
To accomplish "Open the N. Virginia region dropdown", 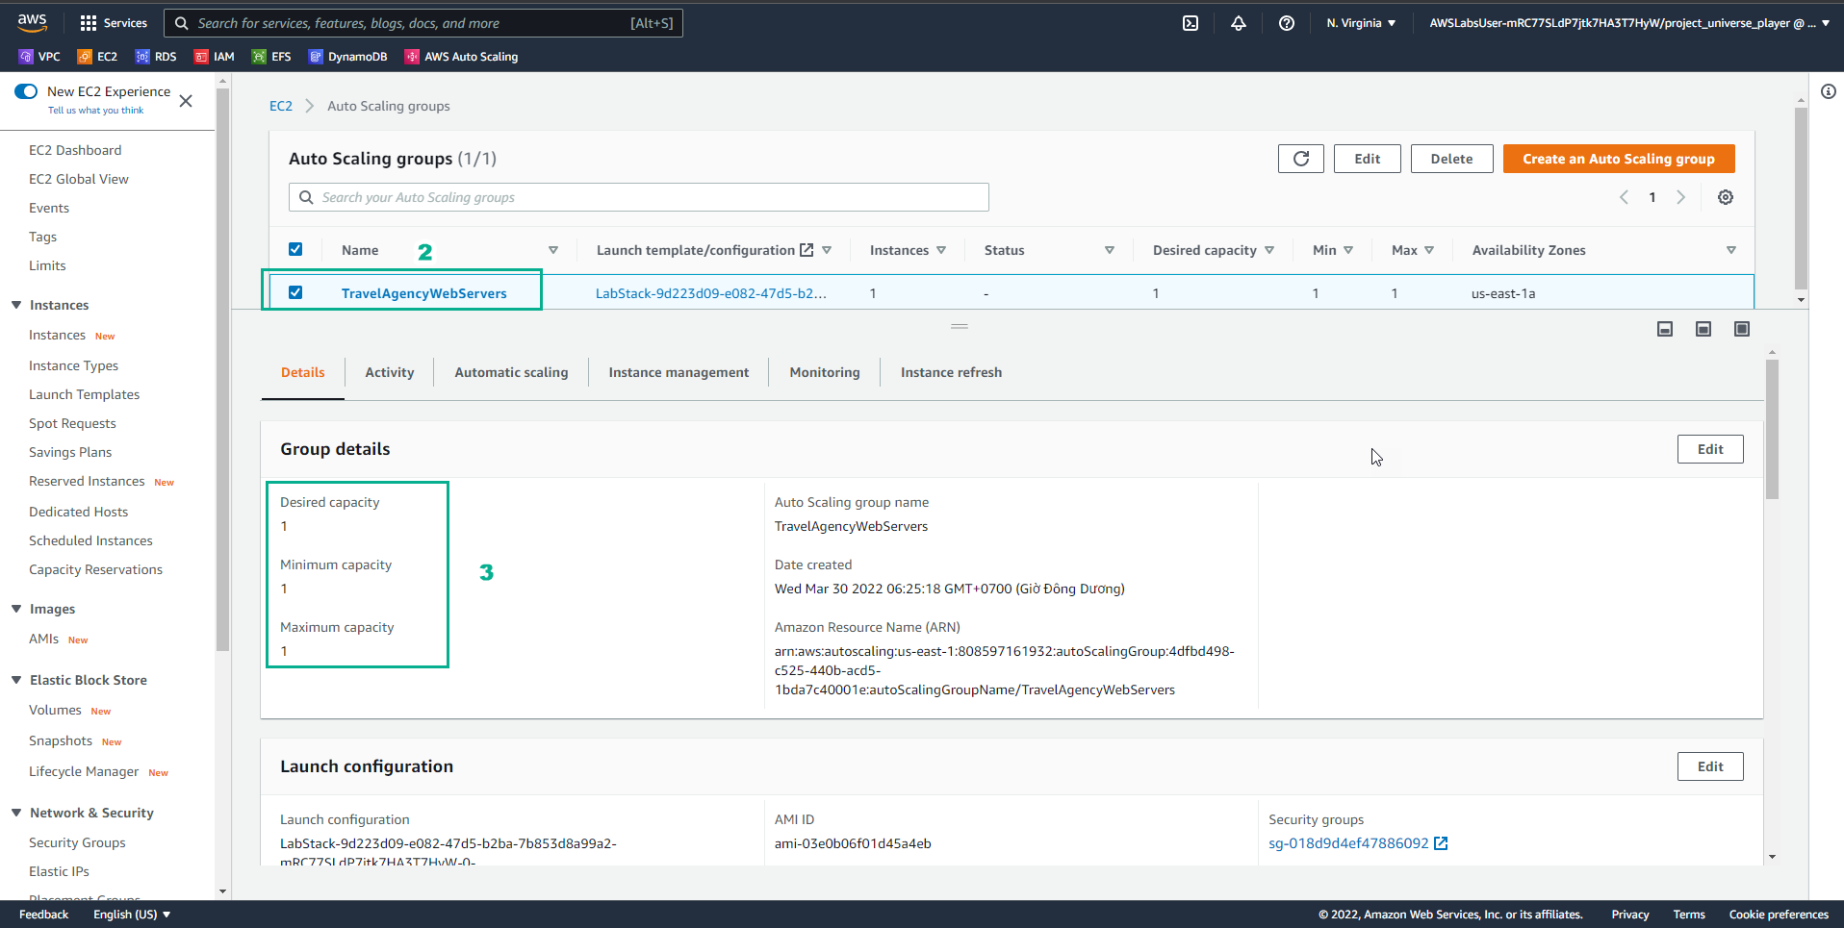I will pyautogui.click(x=1361, y=23).
